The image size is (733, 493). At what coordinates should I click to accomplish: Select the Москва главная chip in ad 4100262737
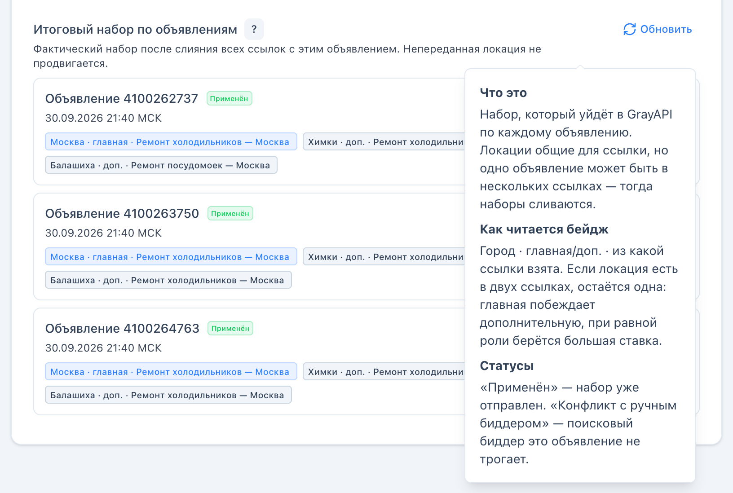171,141
